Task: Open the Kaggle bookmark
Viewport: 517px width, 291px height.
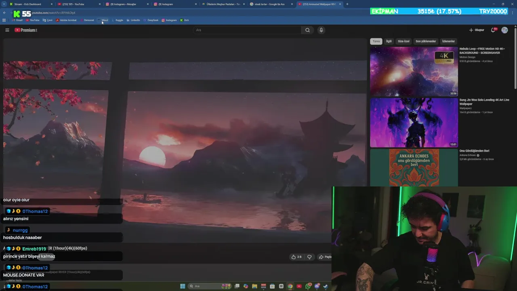Action: 118,20
